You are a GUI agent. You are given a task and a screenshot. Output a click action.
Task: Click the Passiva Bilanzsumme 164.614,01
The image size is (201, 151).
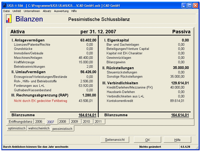pyautogui.click(x=180, y=115)
